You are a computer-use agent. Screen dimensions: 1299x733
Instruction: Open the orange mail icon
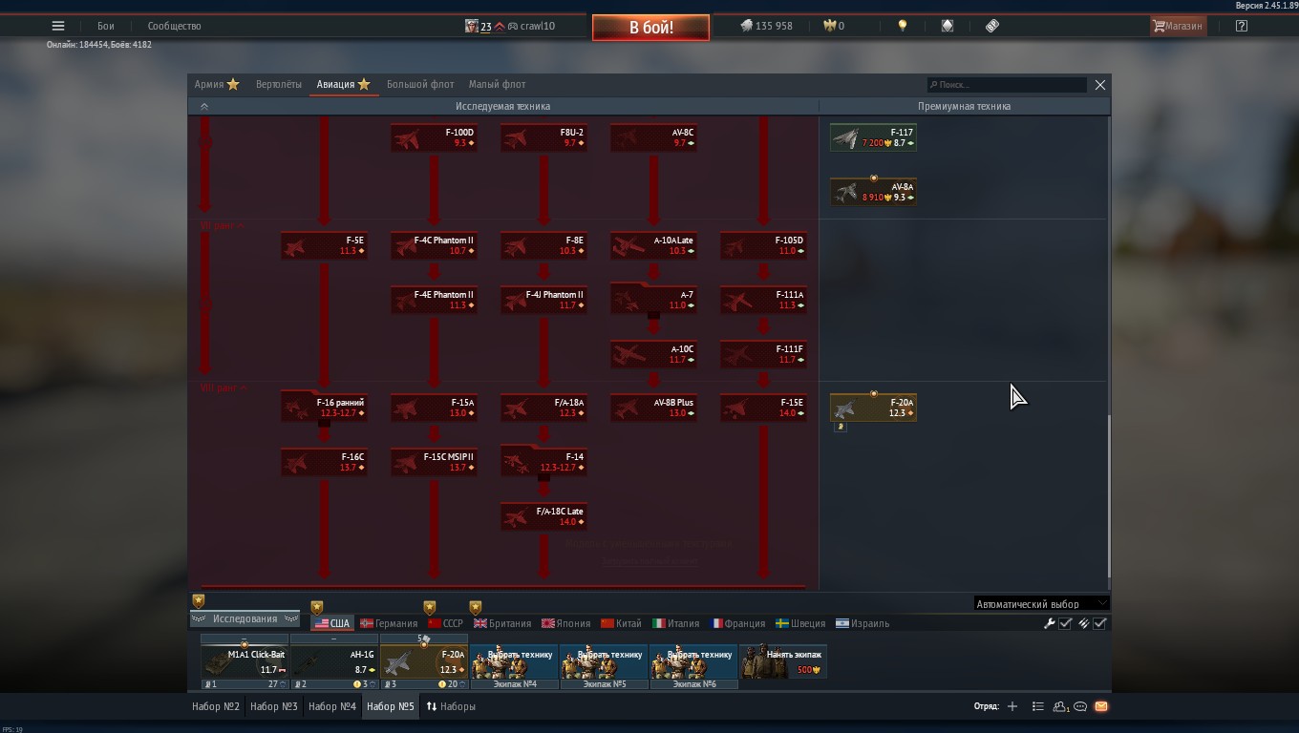coord(1100,706)
